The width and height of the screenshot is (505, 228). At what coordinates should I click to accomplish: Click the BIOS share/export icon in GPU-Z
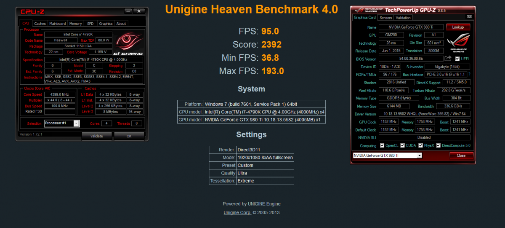[448, 59]
